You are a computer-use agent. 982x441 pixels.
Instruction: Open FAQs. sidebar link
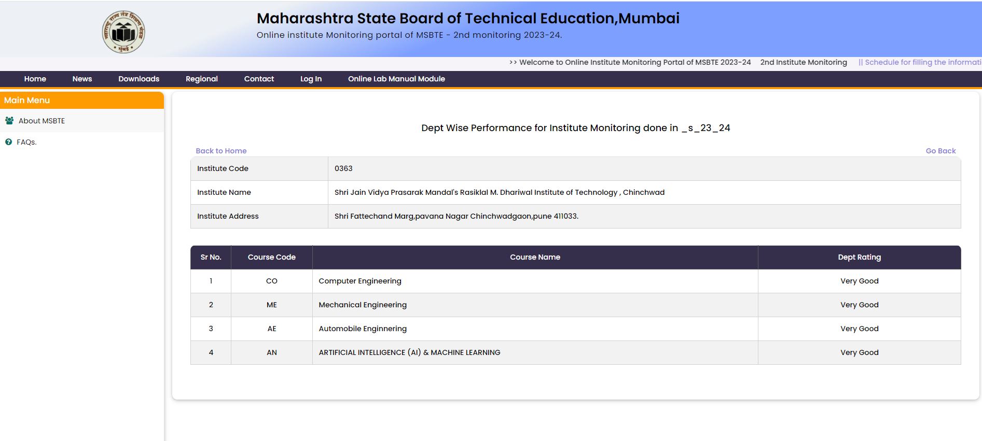point(26,142)
